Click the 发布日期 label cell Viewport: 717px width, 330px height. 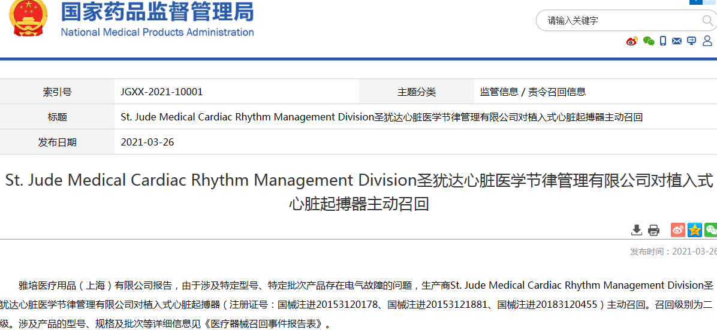tap(57, 142)
